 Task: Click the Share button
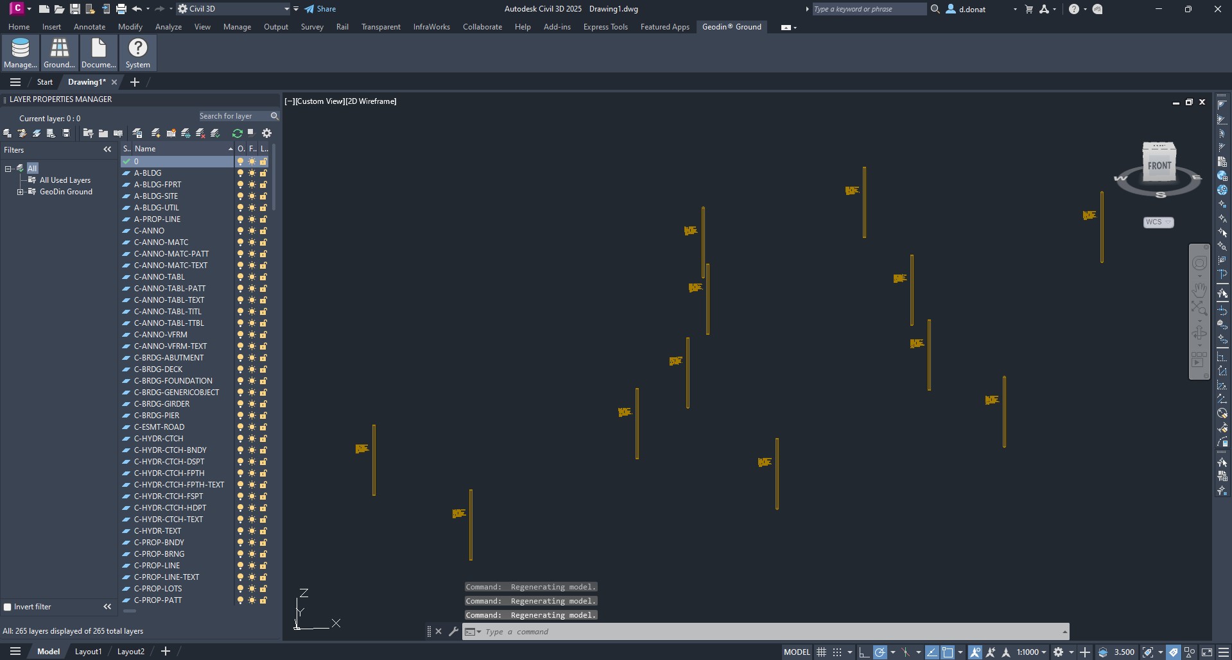click(x=320, y=9)
